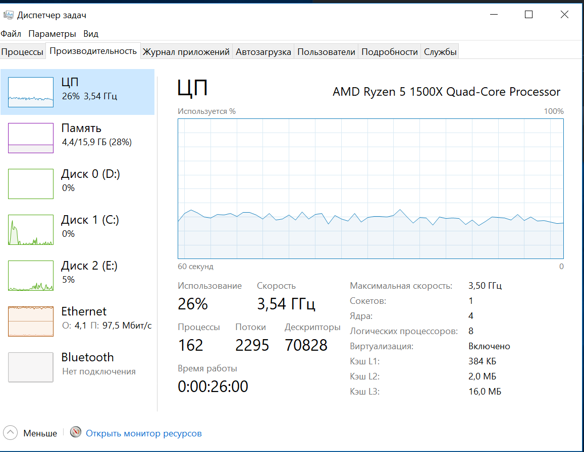Open the Disk 0 (D:) graph thumbnail

tap(31, 183)
